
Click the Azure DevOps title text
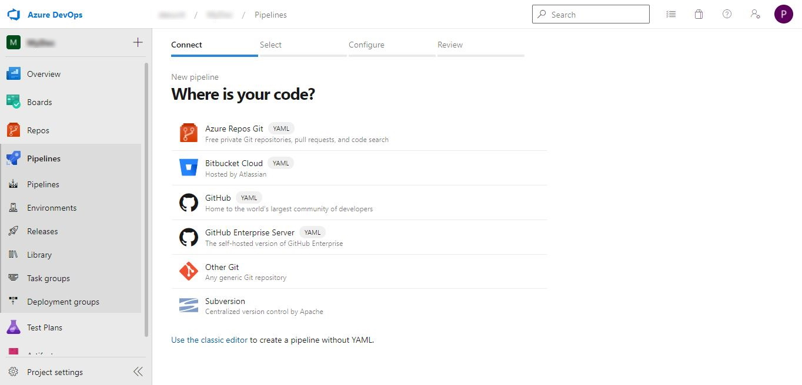pyautogui.click(x=55, y=15)
